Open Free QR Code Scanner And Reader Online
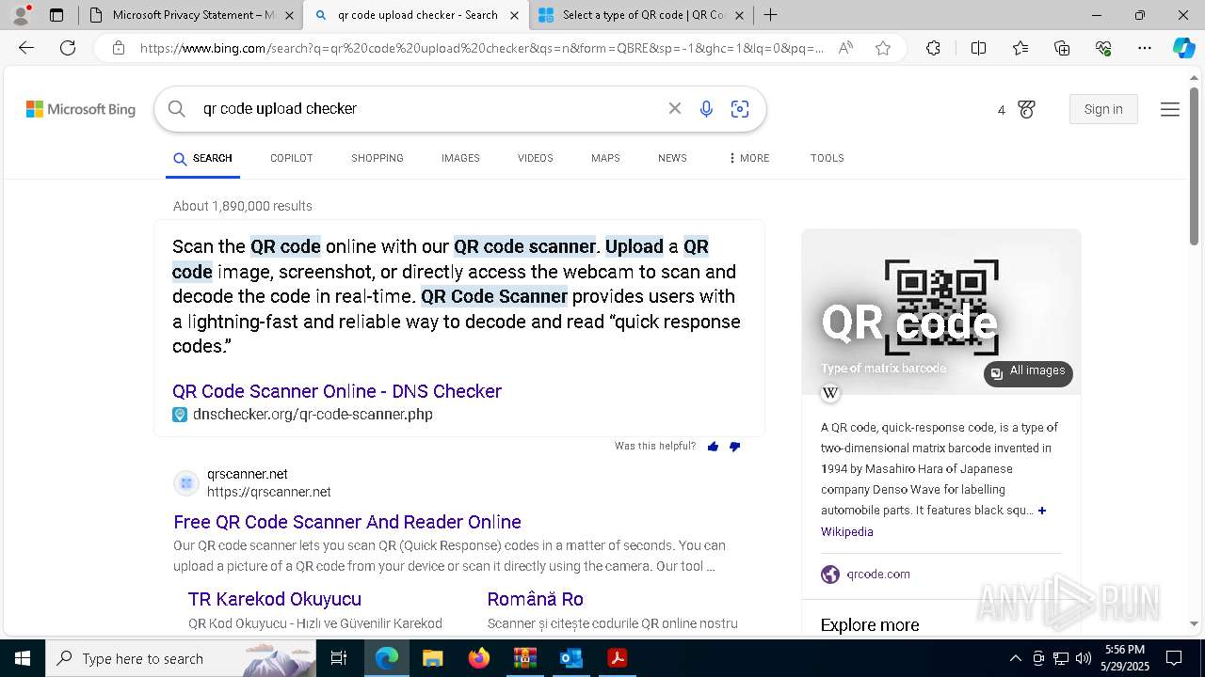The width and height of the screenshot is (1205, 677). [347, 522]
